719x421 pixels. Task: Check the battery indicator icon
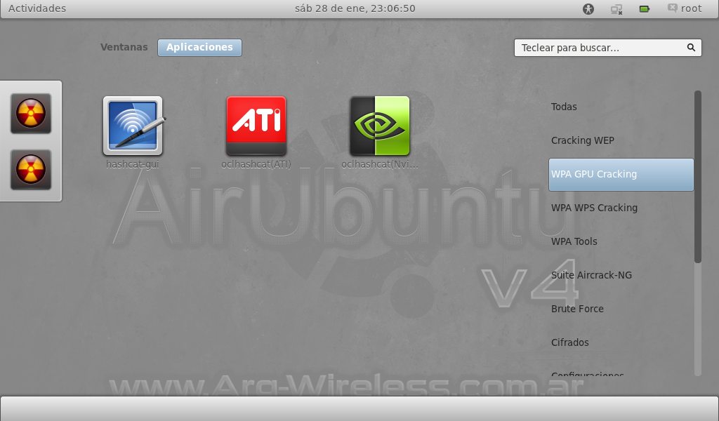(x=644, y=9)
